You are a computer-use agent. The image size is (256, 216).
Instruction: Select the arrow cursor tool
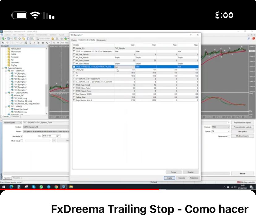(3, 43)
